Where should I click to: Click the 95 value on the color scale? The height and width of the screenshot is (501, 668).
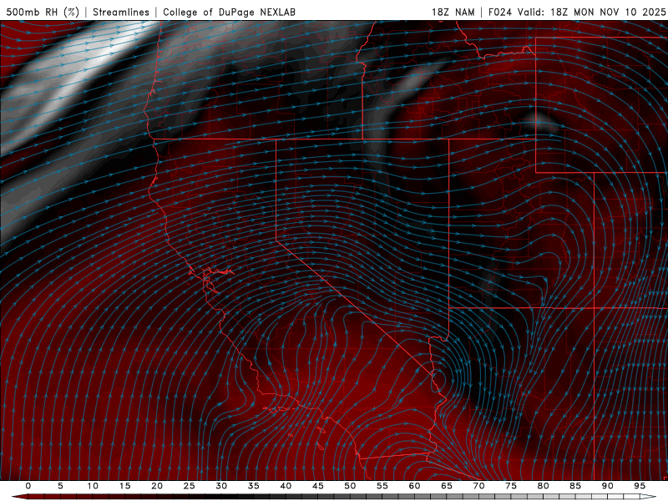coord(640,486)
